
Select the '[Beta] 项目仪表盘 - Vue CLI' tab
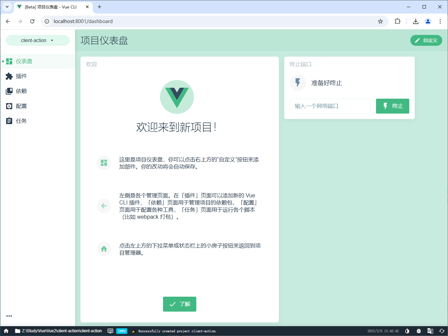[x=53, y=7]
